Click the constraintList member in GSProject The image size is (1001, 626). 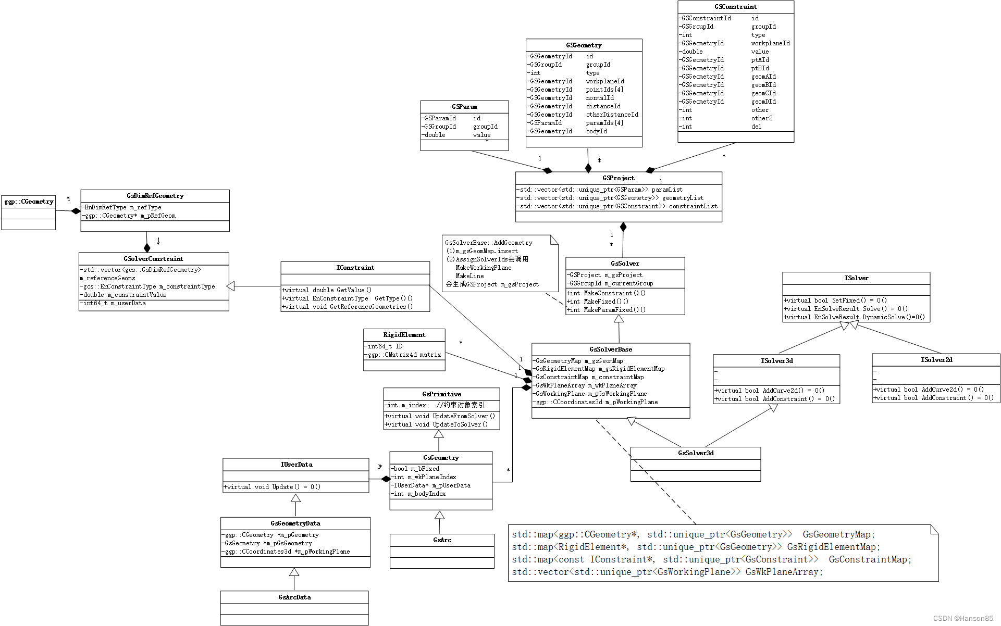pyautogui.click(x=618, y=206)
